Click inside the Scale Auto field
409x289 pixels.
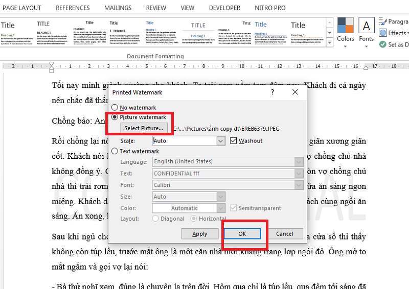[x=185, y=141]
